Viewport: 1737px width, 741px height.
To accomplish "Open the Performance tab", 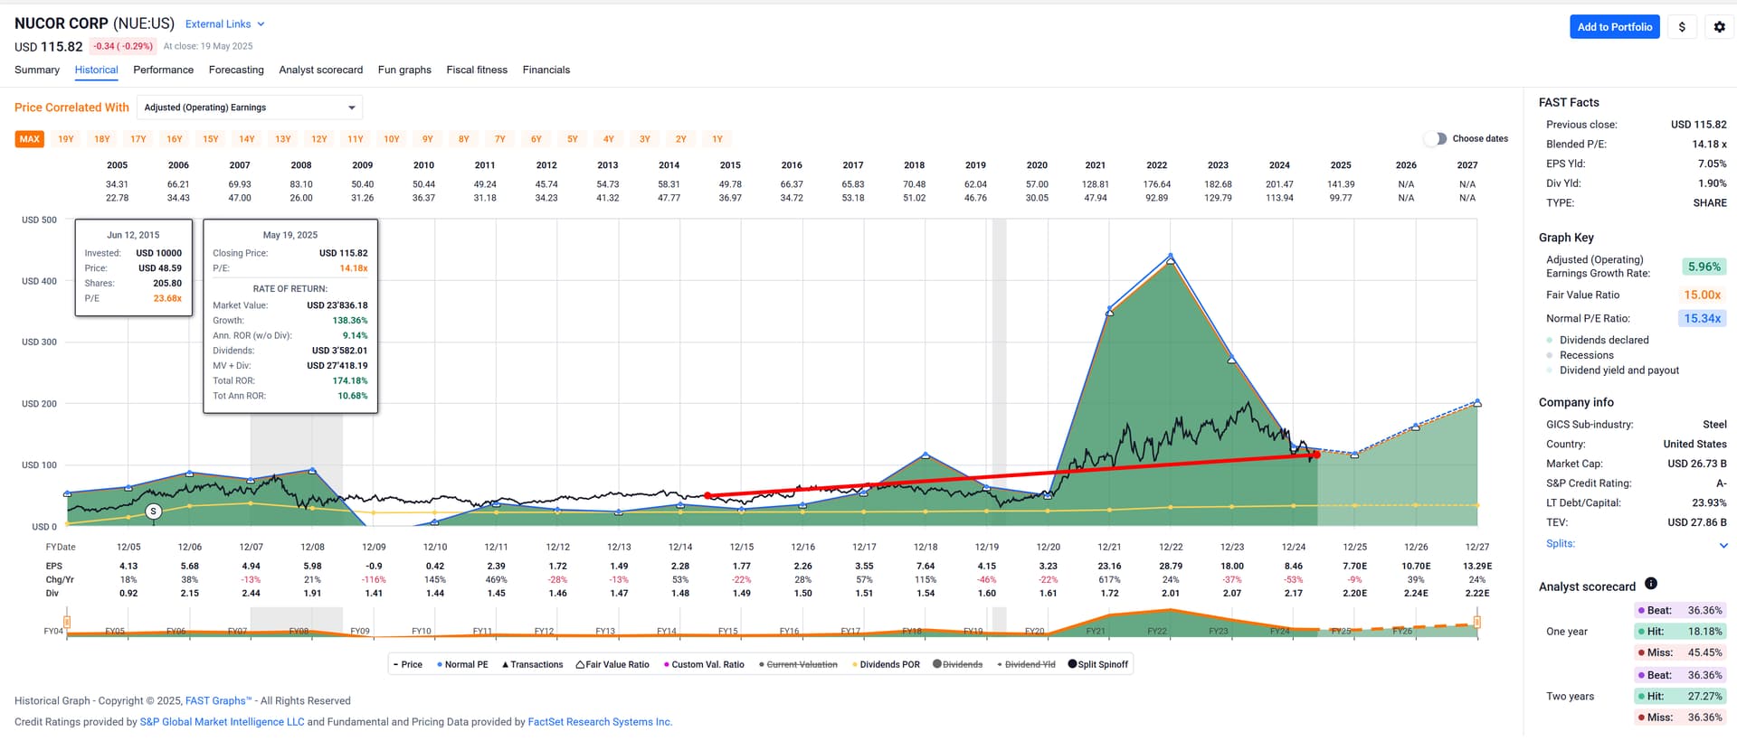I will tap(163, 70).
